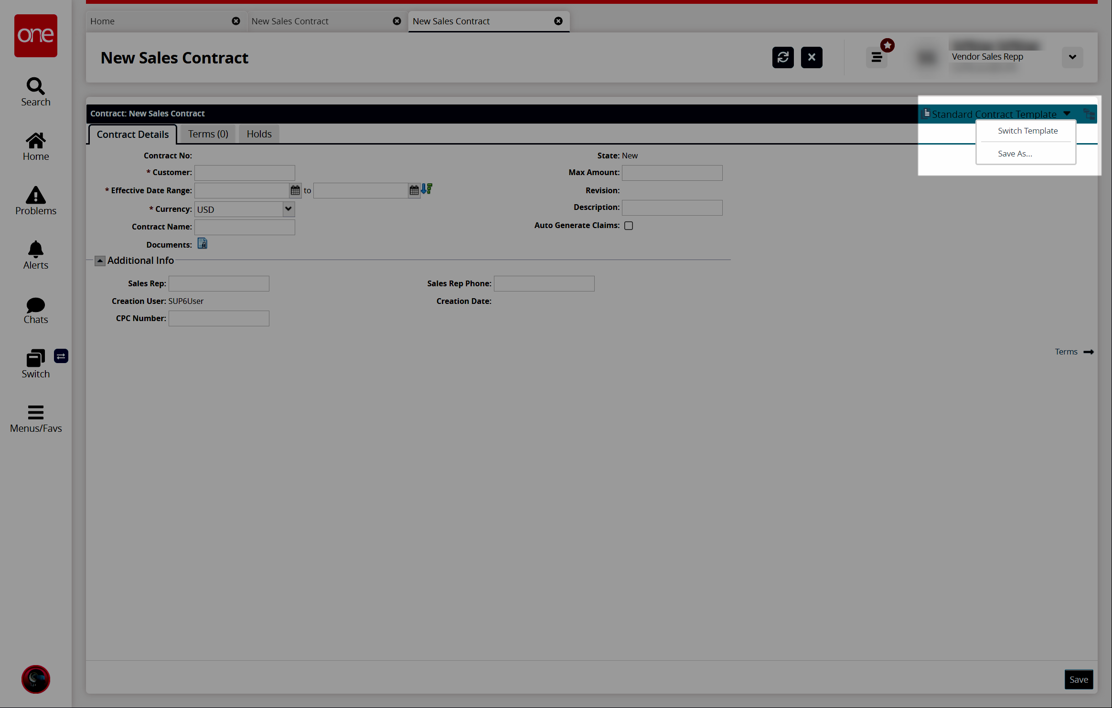Enable the calendar picker for Effective Date
1112x708 pixels.
[296, 190]
